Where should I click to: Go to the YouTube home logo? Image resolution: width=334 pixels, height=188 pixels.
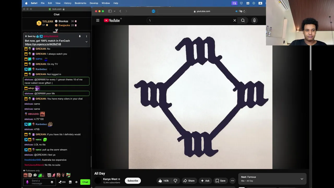point(112,20)
